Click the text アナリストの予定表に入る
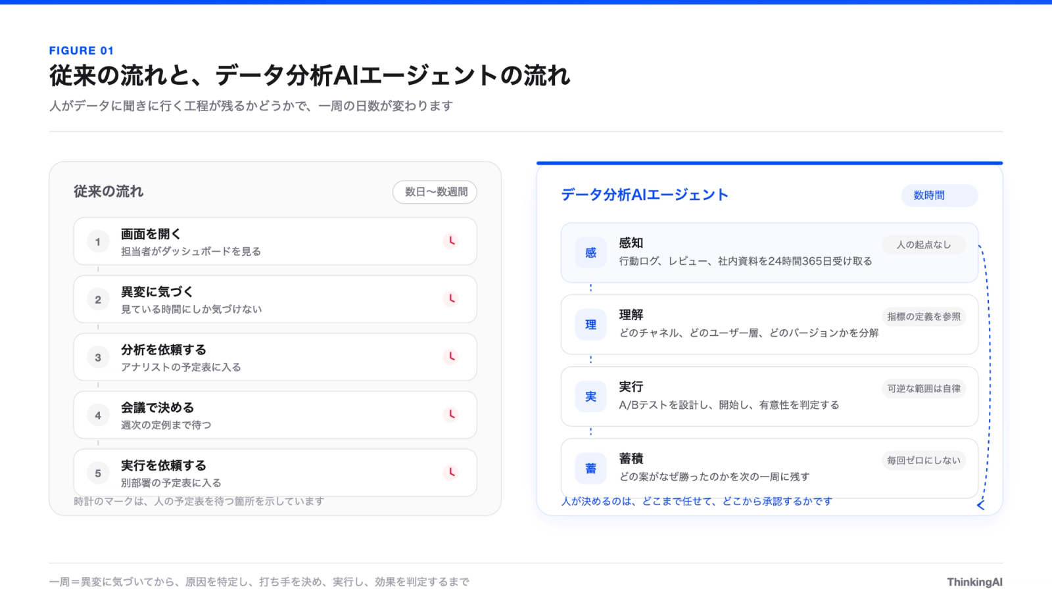 pyautogui.click(x=181, y=367)
